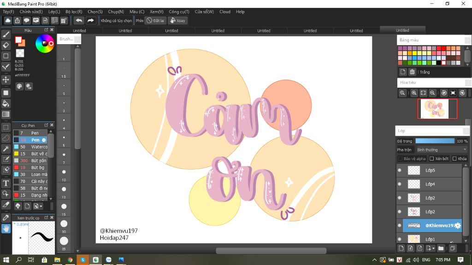Choose brush size 20 preset
The height and width of the screenshot is (265, 472).
point(64,225)
